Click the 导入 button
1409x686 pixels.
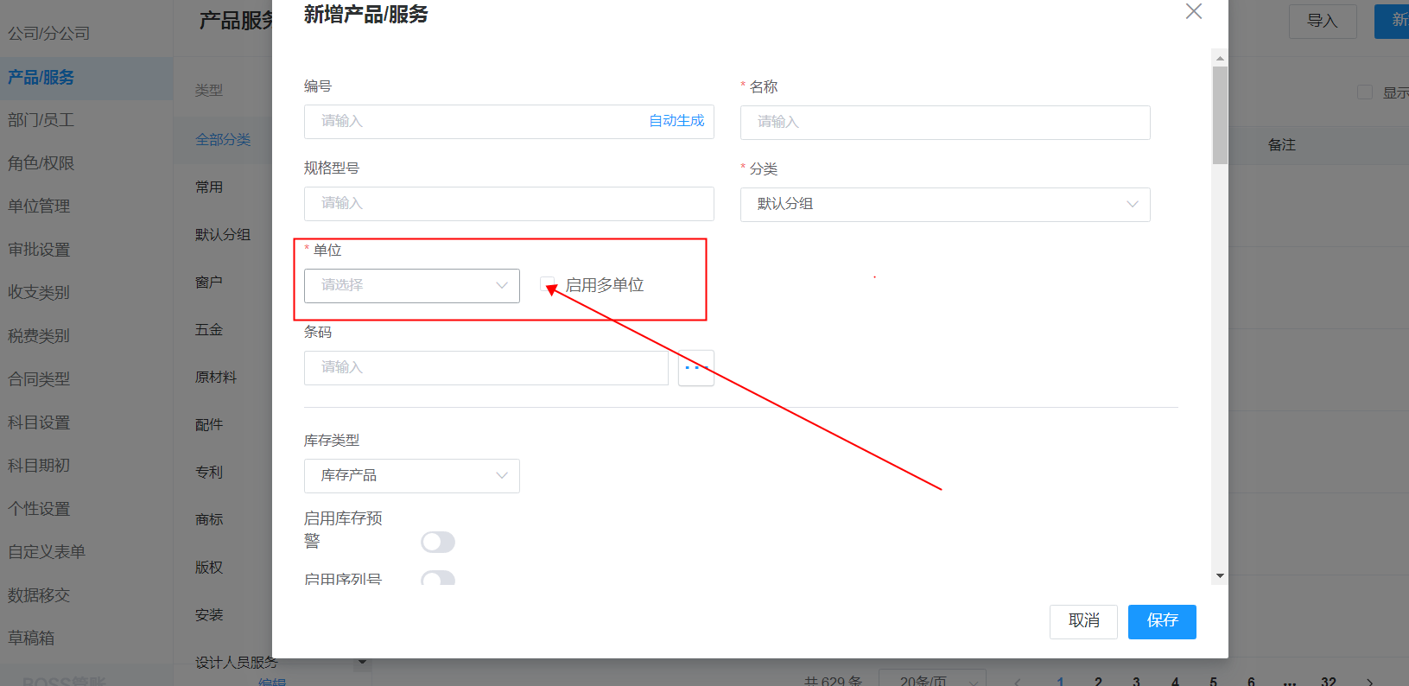coord(1323,21)
